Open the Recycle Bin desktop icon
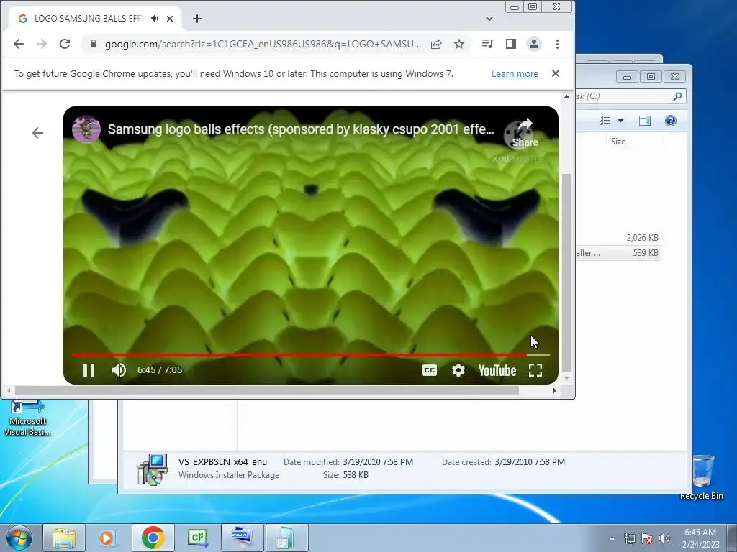Viewport: 737px width, 552px height. point(702,477)
